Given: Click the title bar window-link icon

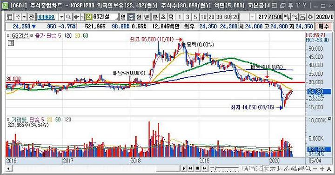Looking at the screenshot, I should pos(275,5).
